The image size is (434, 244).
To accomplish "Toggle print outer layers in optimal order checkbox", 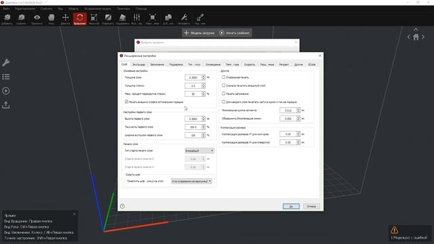I will 127,102.
